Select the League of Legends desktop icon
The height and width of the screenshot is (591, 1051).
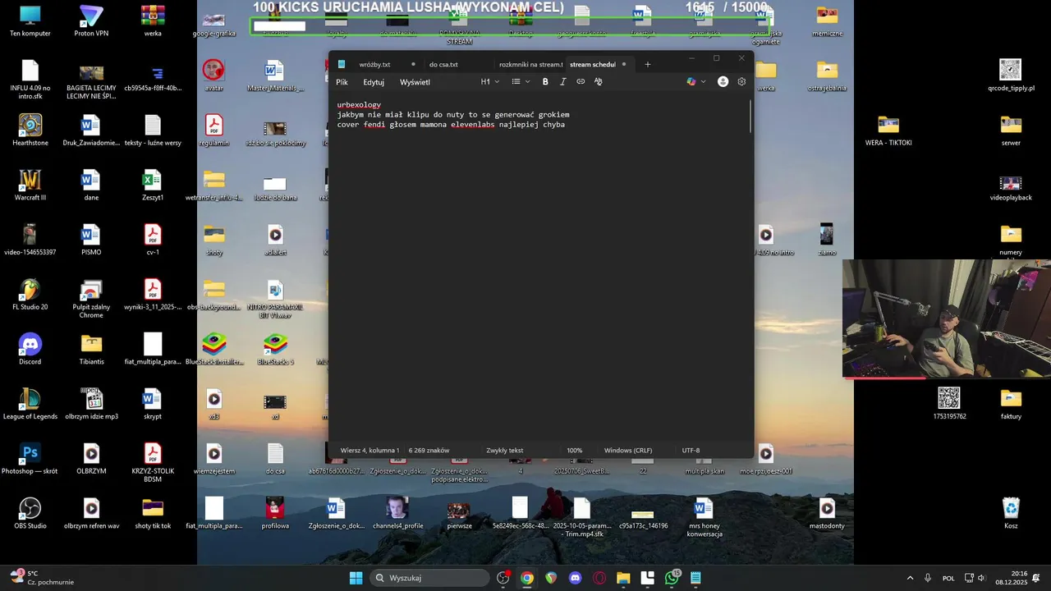click(x=30, y=404)
